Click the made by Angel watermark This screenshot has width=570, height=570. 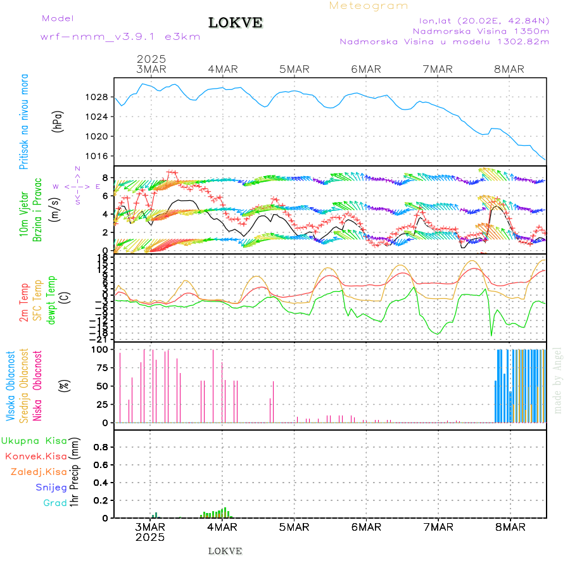(x=557, y=380)
